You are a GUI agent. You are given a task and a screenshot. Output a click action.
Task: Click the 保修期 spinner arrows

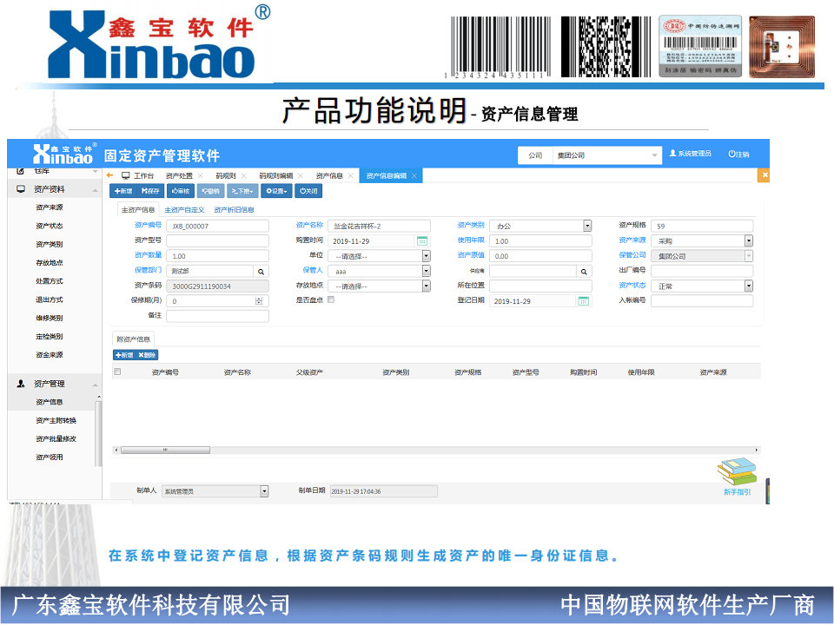coord(259,301)
